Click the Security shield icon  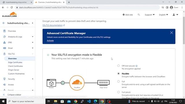(x=5, y=79)
